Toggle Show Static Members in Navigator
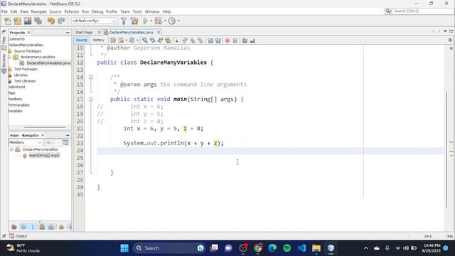Screen dimensions: 455x256 point(33,226)
